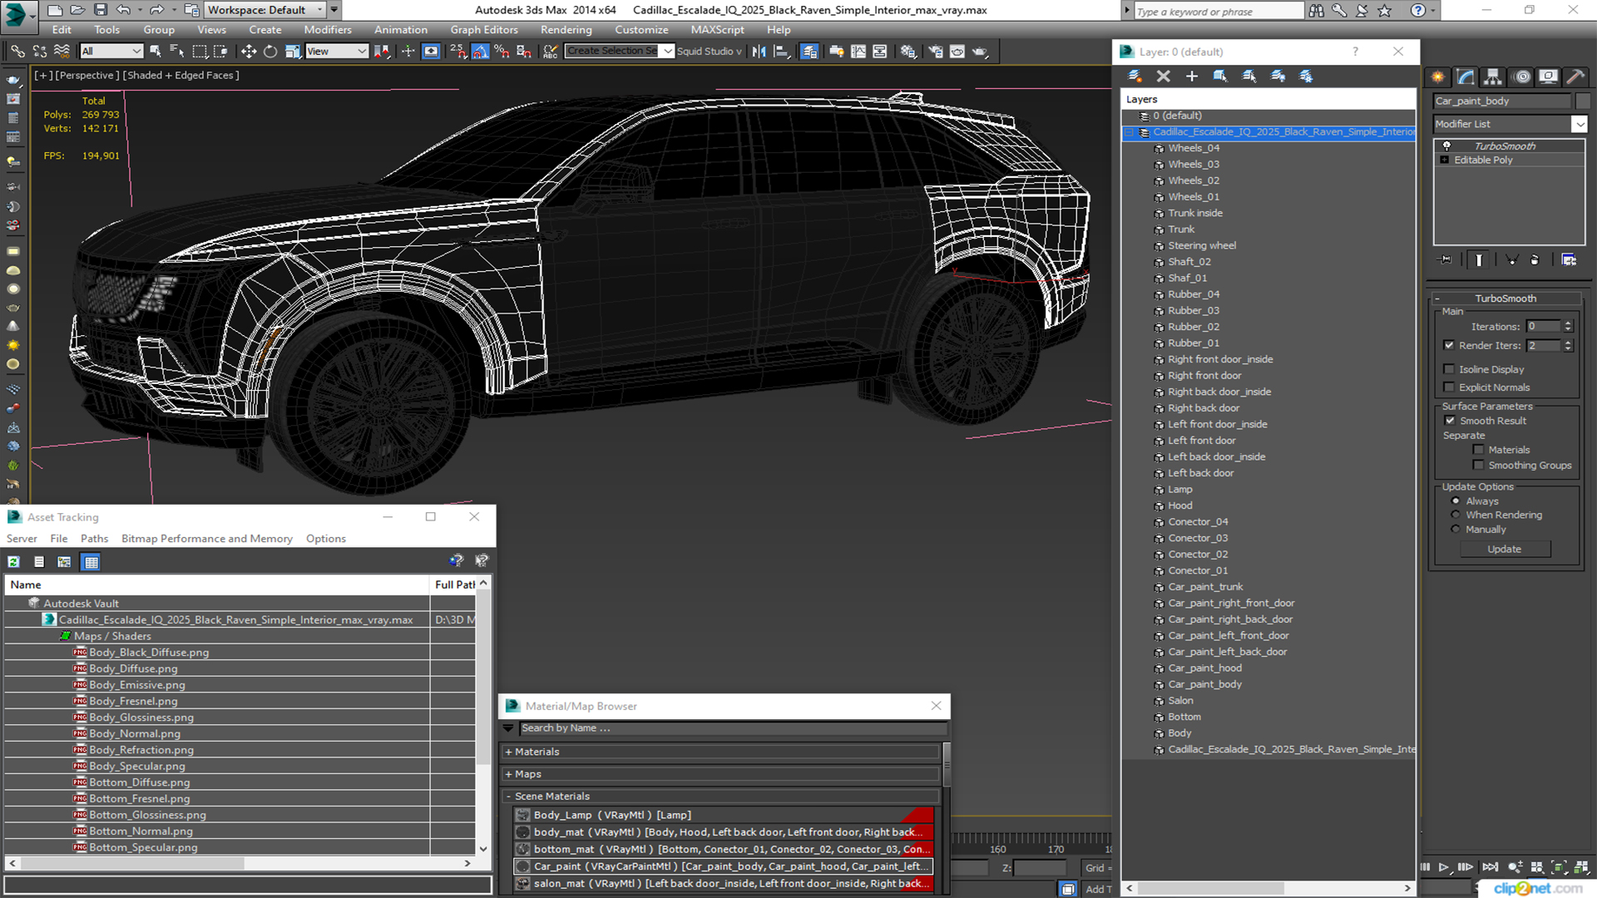
Task: Click Search by Name field in Material Browser
Action: tap(732, 728)
